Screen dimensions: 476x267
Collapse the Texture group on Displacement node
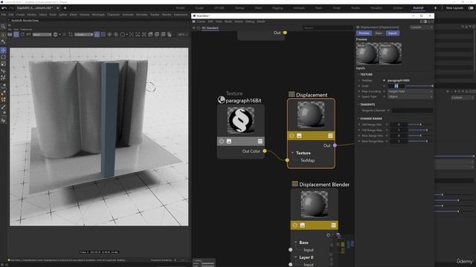[292, 153]
